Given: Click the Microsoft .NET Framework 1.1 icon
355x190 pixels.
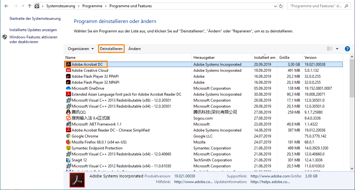Looking at the screenshot, I should pos(68,124).
